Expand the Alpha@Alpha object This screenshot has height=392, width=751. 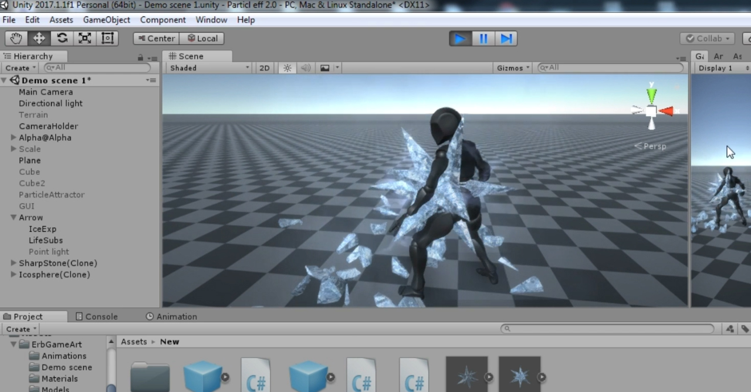click(x=13, y=137)
